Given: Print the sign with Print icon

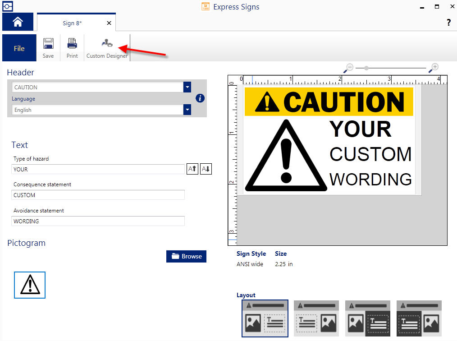Looking at the screenshot, I should pos(72,48).
